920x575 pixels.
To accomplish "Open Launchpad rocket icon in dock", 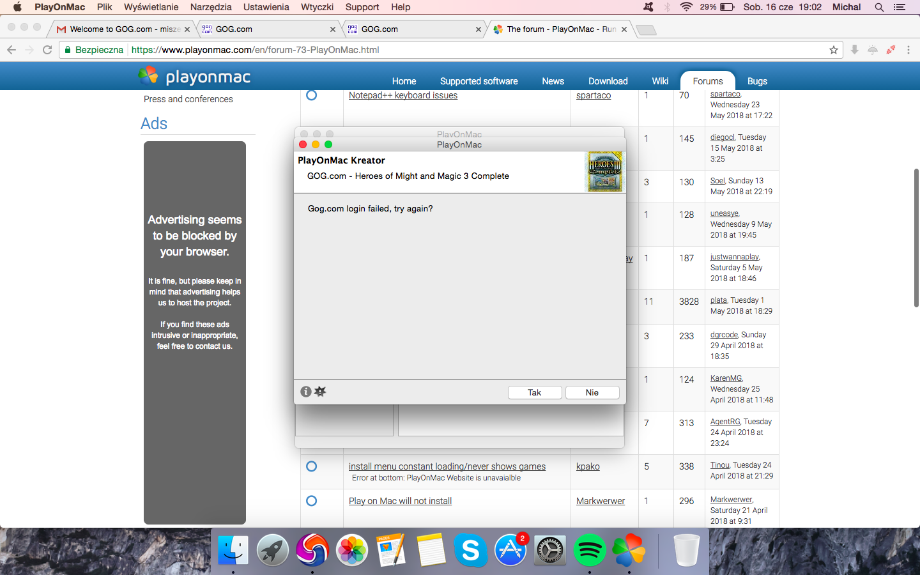I will pyautogui.click(x=273, y=549).
